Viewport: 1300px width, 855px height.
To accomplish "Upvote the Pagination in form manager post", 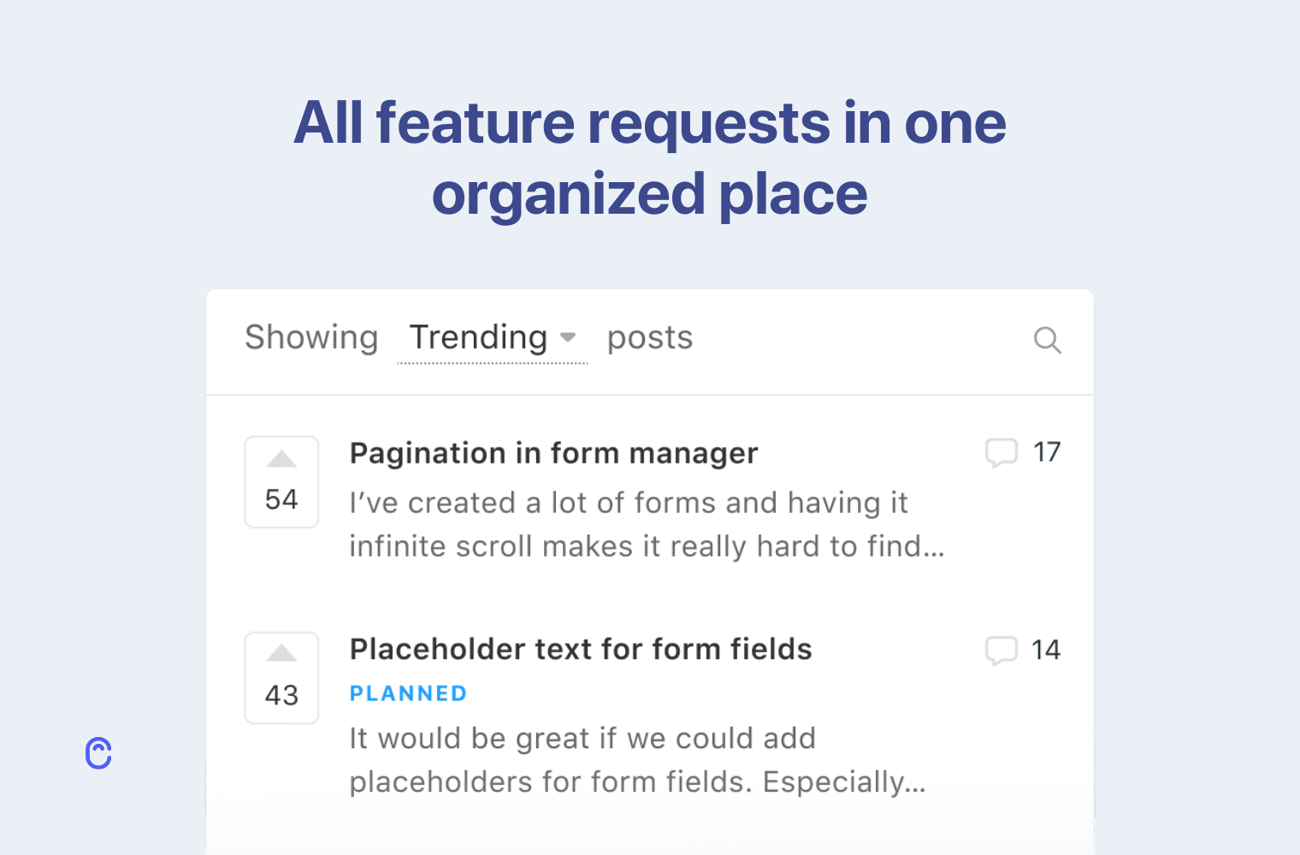I will [x=281, y=460].
